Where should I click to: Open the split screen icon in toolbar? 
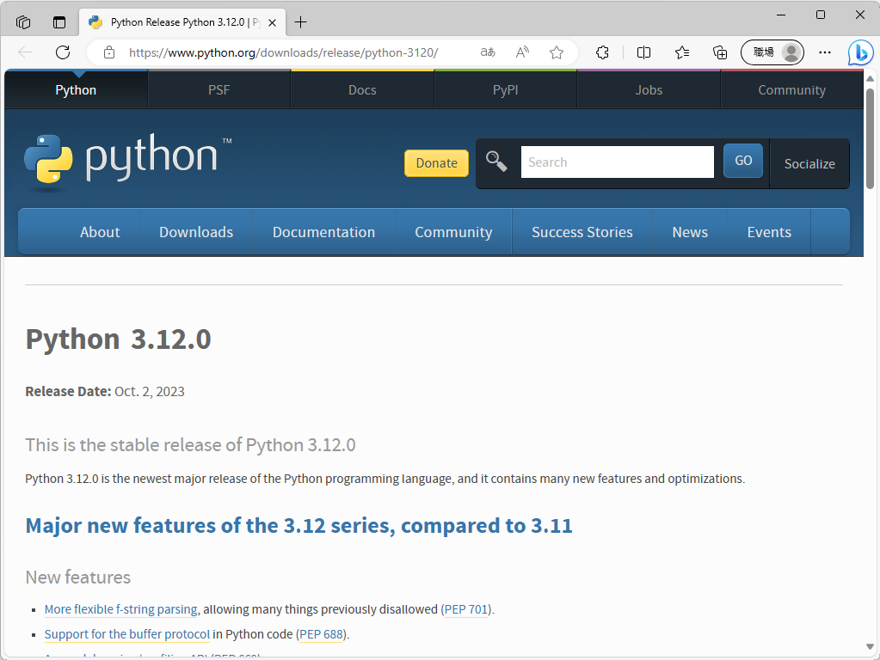tap(643, 52)
